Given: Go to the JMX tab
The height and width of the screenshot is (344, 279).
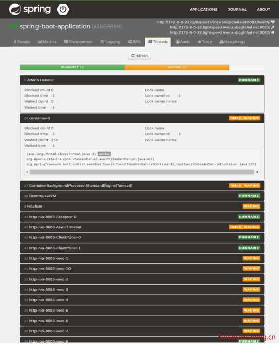Looking at the screenshot, I should click(134, 42).
